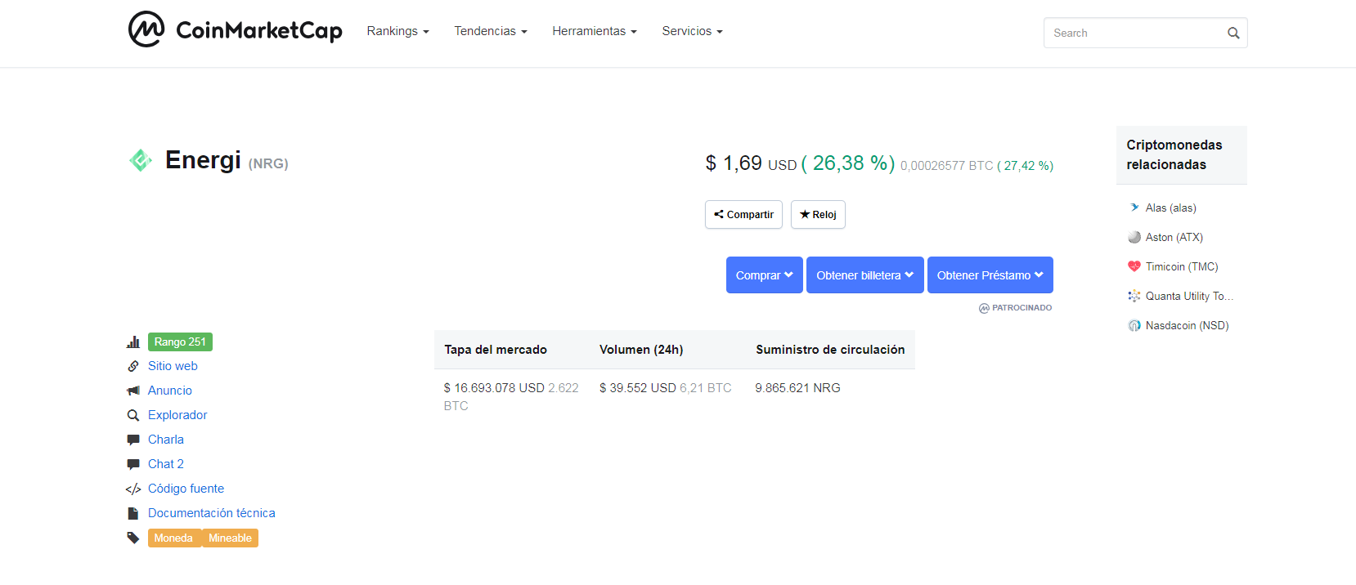Click the Suministro de circulación header
This screenshot has height=585, width=1356.
830,350
